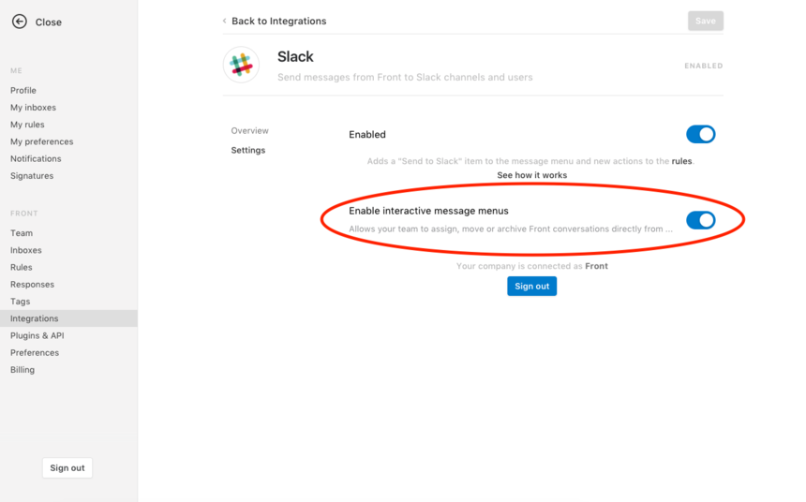Select Integrations in the sidebar
This screenshot has height=502, width=806.
[68, 318]
